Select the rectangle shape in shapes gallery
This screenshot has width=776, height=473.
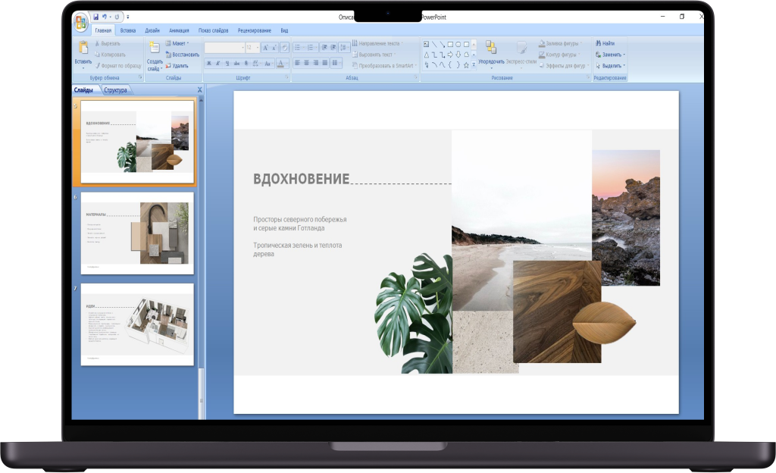click(x=450, y=44)
